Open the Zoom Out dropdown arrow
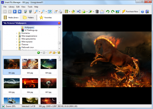The width and height of the screenshot is (153, 109). click(46, 12)
